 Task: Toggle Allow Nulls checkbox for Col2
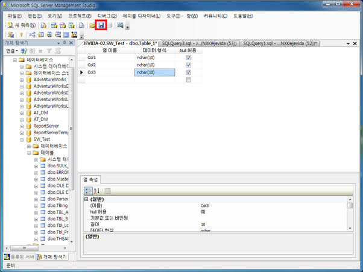189,65
